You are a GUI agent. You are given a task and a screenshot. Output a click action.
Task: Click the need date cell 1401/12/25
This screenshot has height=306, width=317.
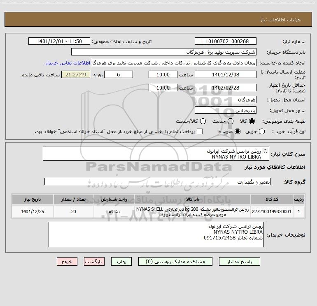(x=33, y=212)
